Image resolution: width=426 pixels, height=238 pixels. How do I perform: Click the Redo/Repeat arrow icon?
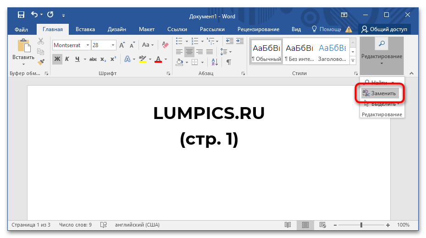point(50,14)
